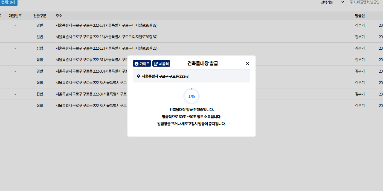Click the 구로동 222-3 address text in dialog

(x=165, y=76)
